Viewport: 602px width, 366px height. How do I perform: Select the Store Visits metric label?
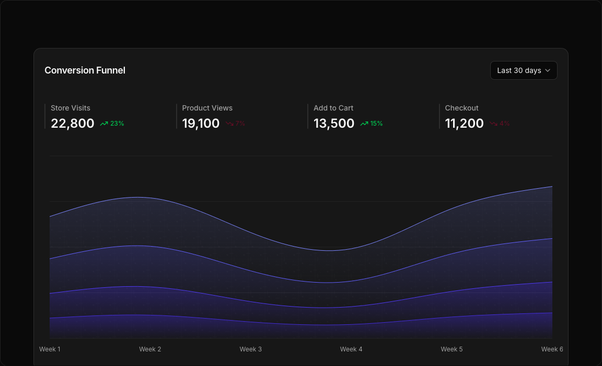[71, 108]
